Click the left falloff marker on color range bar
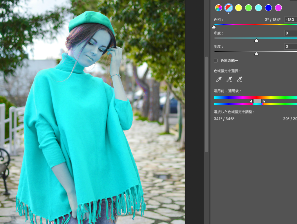The image size is (297, 224). [251, 101]
